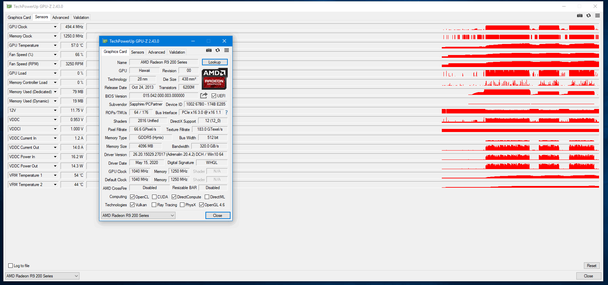Click the GPU Clock history graph

click(342, 27)
